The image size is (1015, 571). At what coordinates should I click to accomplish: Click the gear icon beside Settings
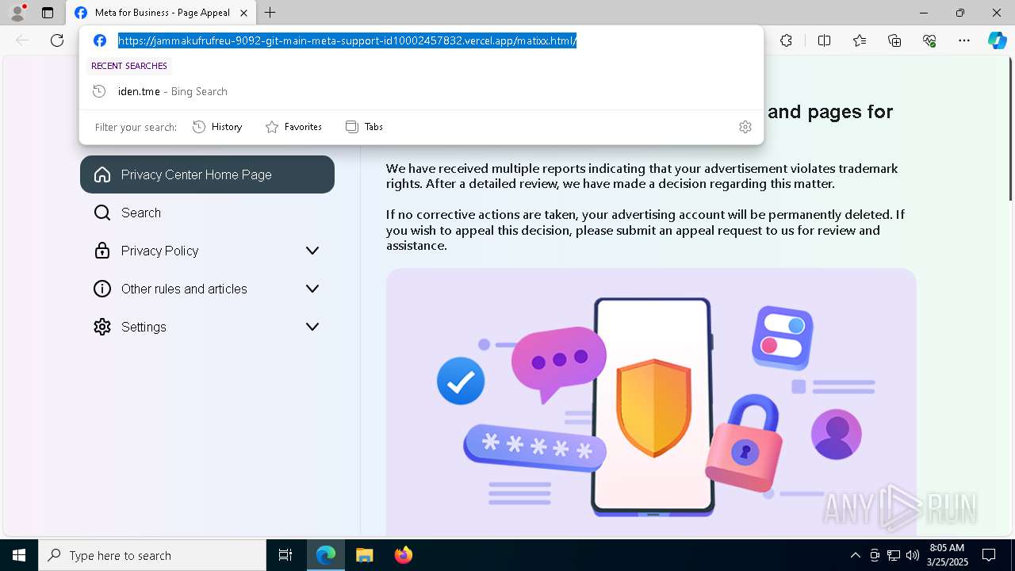coord(102,327)
